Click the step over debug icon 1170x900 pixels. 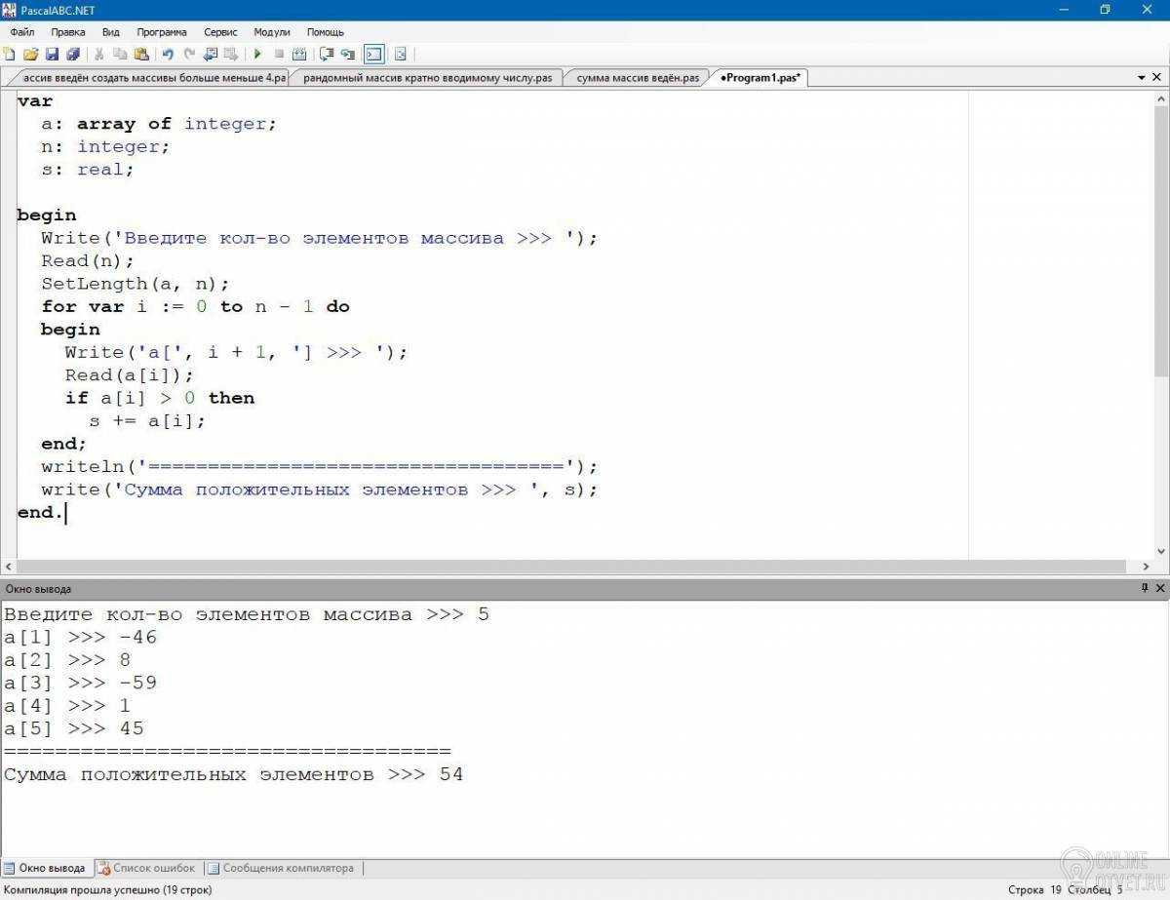coord(327,54)
